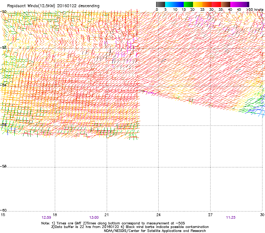Click the '-52' latitude label
Viewport: 265px width, 233px height.
click(x=3, y=48)
